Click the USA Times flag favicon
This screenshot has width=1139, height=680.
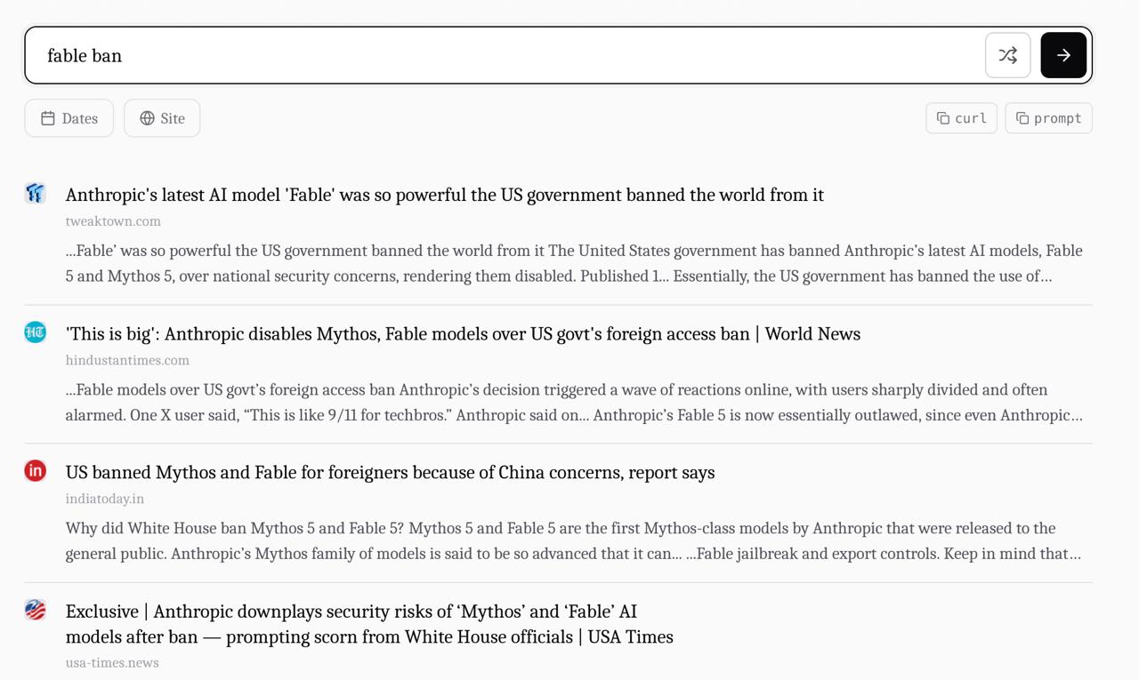coord(36,610)
